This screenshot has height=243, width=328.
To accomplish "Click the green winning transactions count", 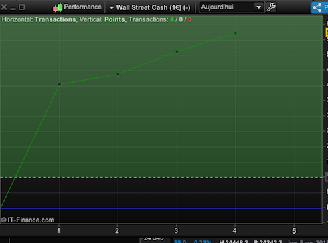I will click(172, 19).
